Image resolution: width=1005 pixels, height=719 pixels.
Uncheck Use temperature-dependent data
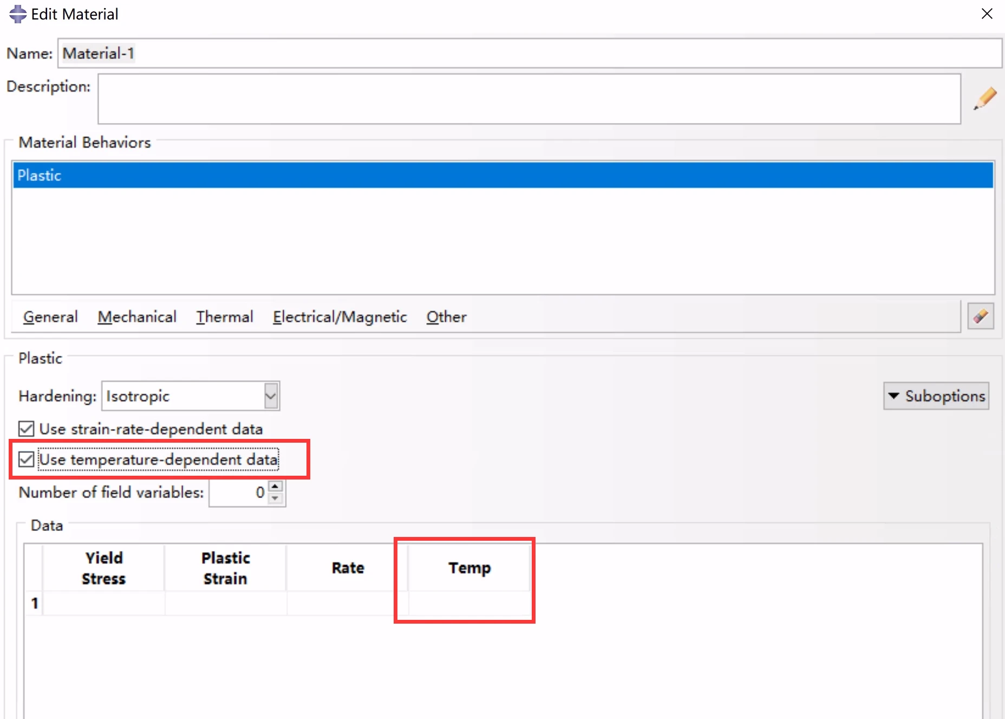coord(27,459)
